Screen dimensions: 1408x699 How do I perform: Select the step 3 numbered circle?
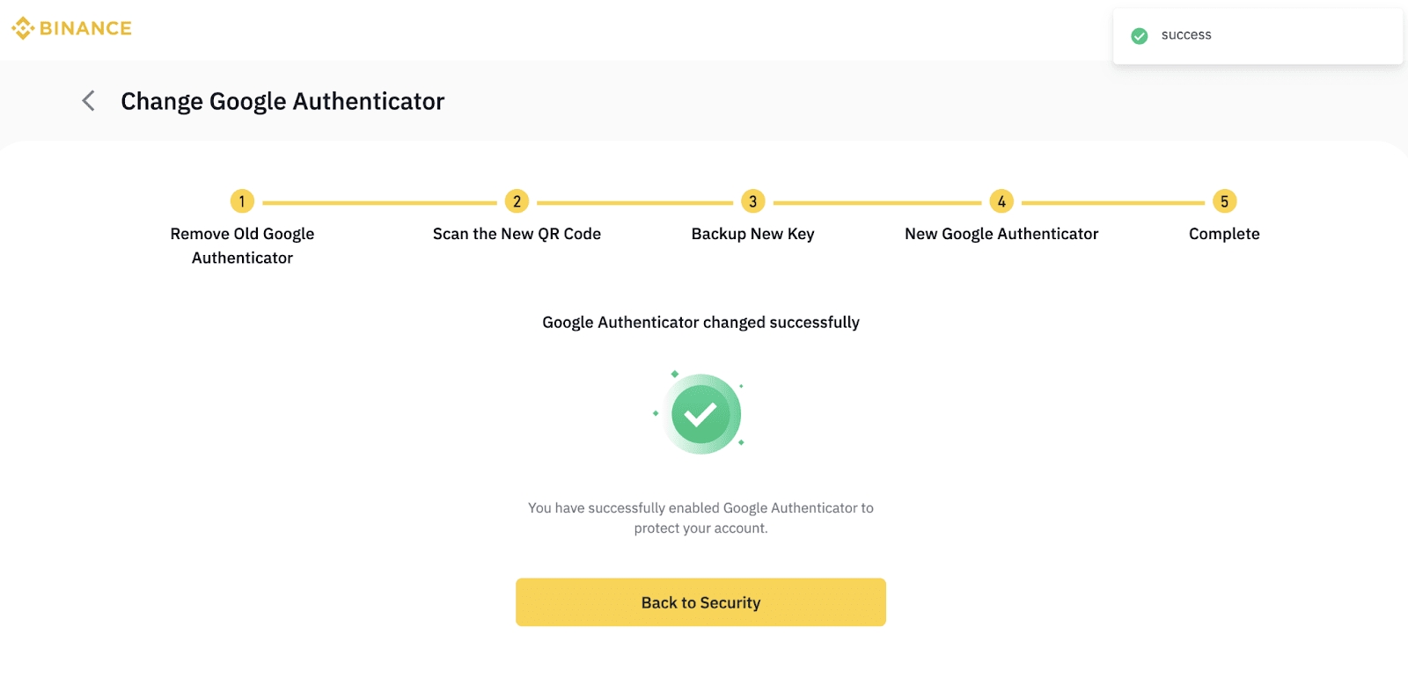pyautogui.click(x=752, y=201)
